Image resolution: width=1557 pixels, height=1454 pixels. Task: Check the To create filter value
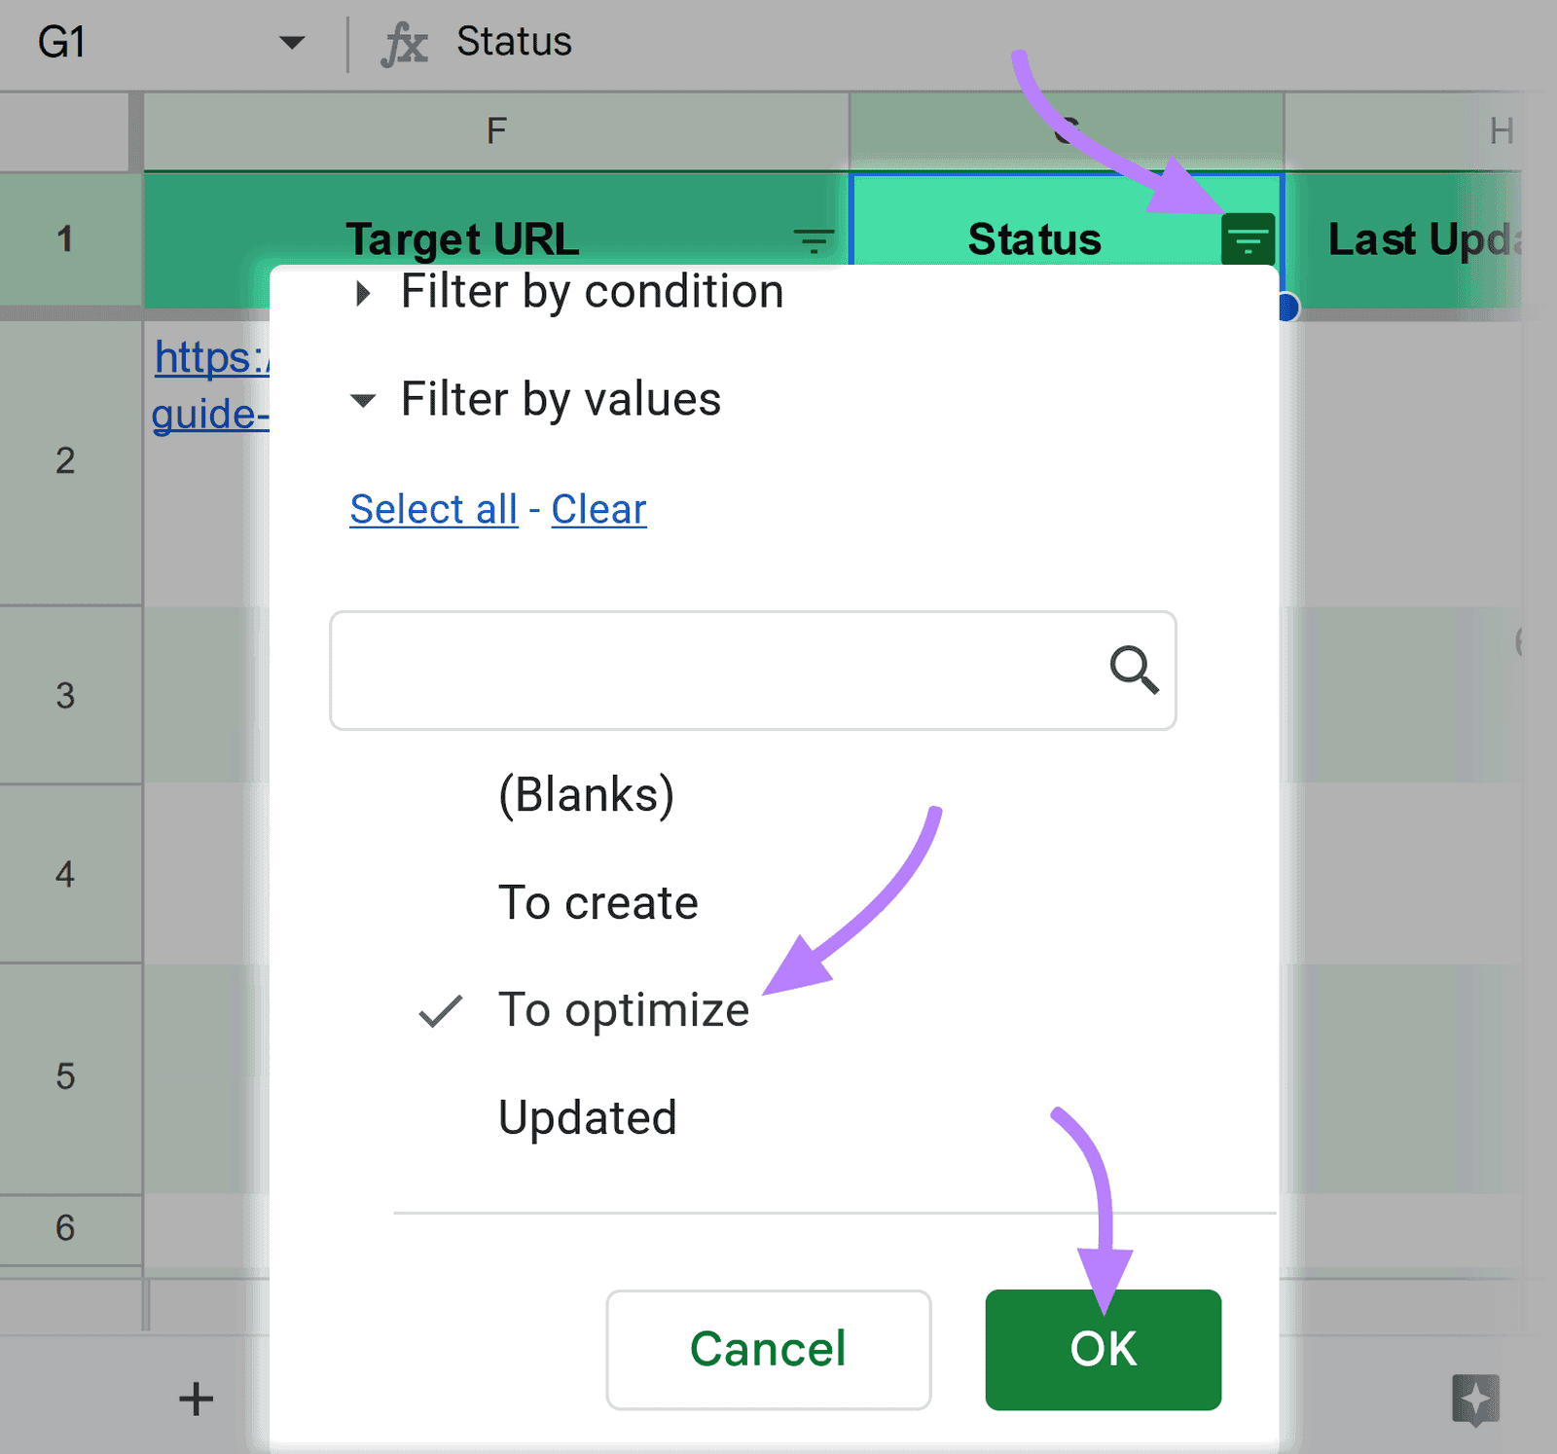[x=597, y=902]
